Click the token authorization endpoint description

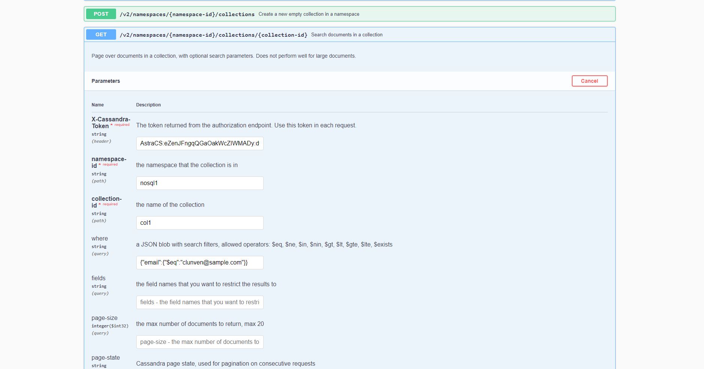pyautogui.click(x=246, y=125)
